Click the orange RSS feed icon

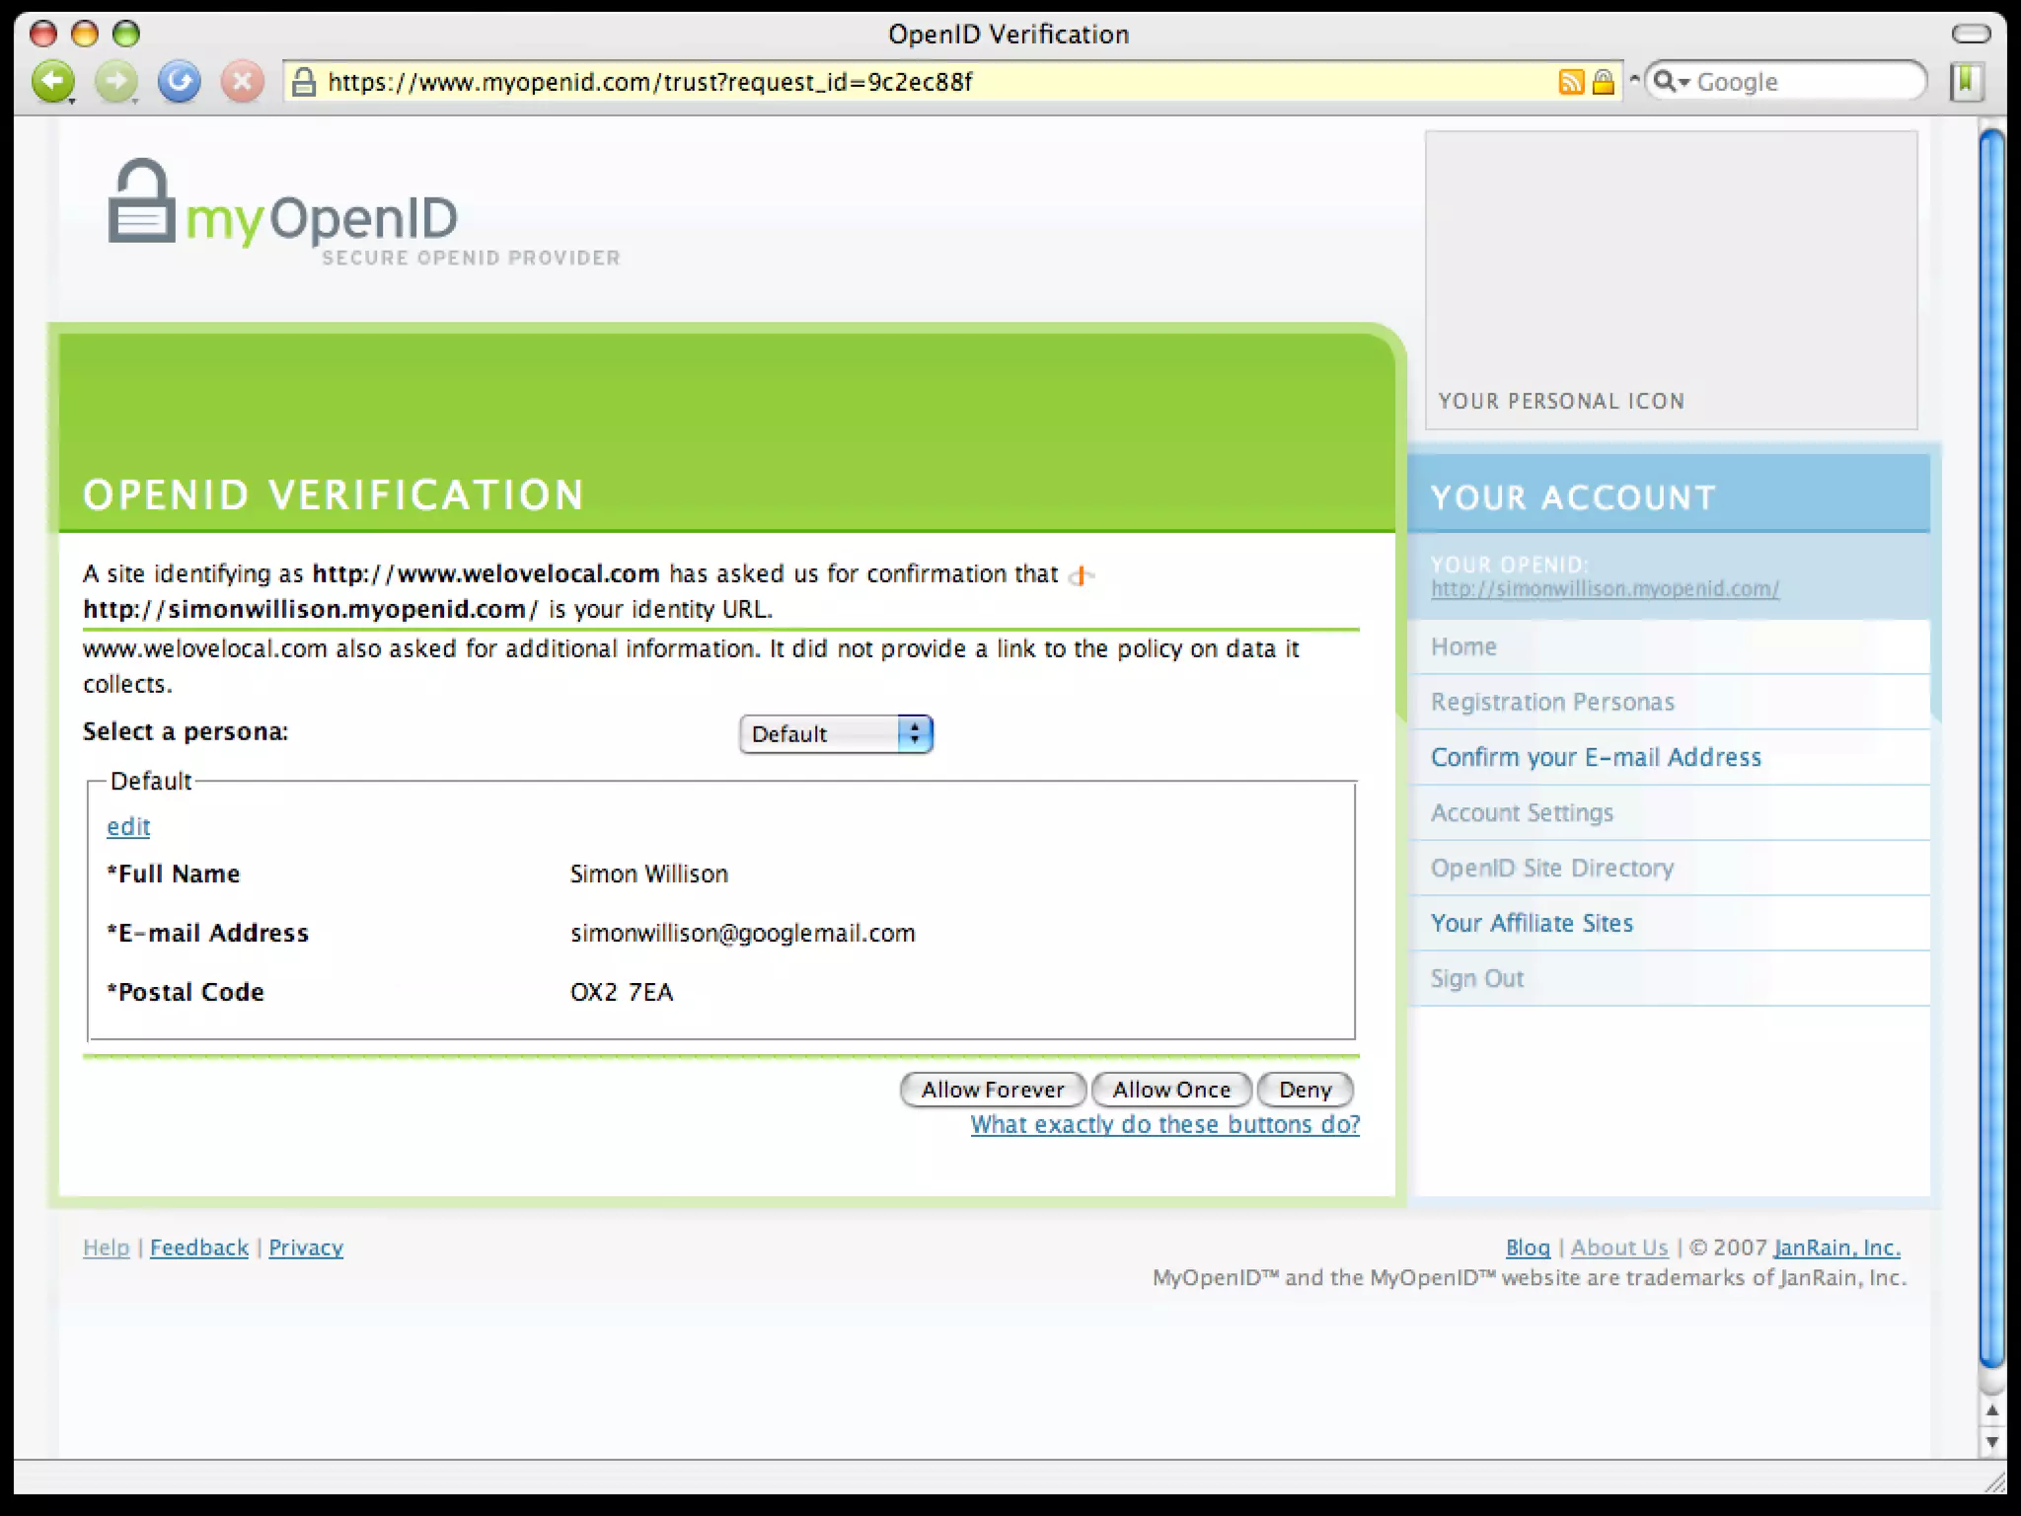coord(1571,82)
